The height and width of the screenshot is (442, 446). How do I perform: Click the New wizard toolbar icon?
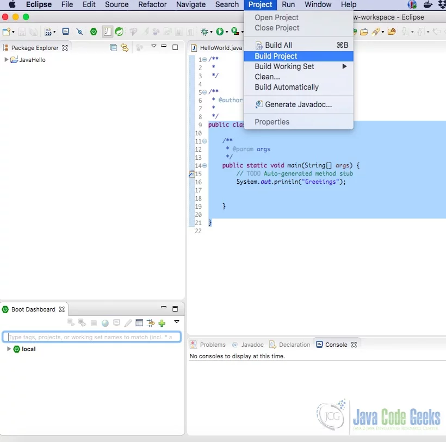(x=7, y=32)
